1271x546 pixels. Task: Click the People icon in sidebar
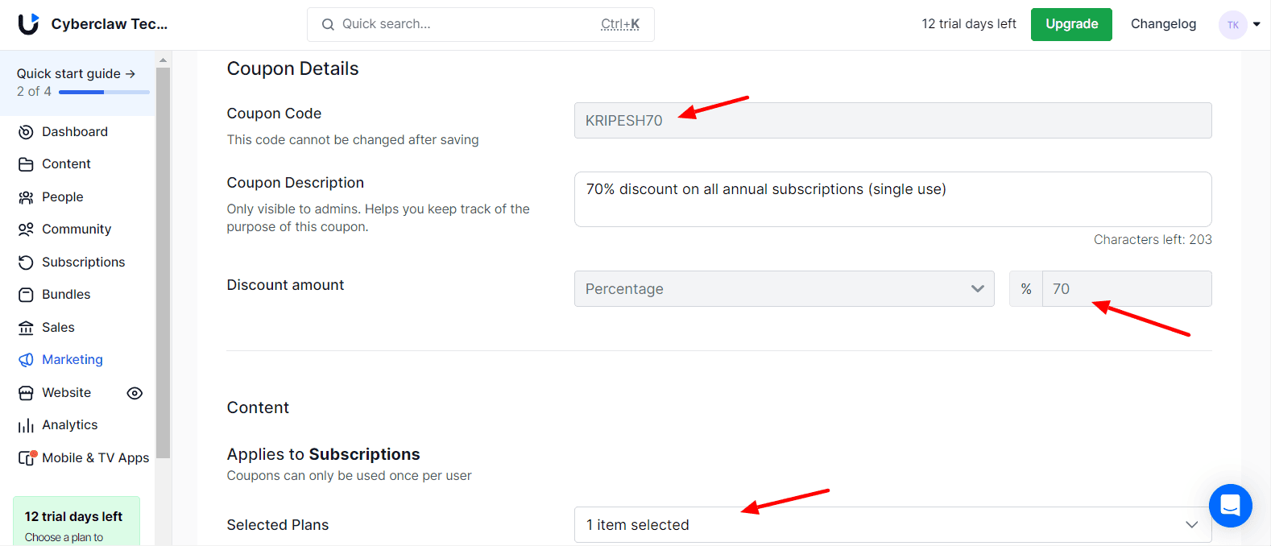(26, 197)
